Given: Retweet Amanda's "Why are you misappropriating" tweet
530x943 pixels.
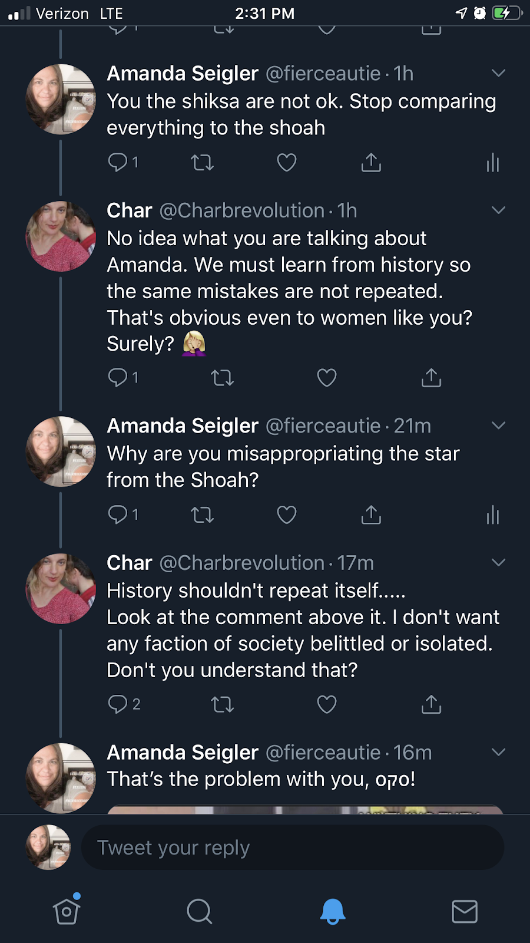Looking at the screenshot, I should [x=202, y=515].
